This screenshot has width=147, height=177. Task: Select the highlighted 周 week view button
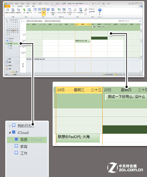coord(44,12)
